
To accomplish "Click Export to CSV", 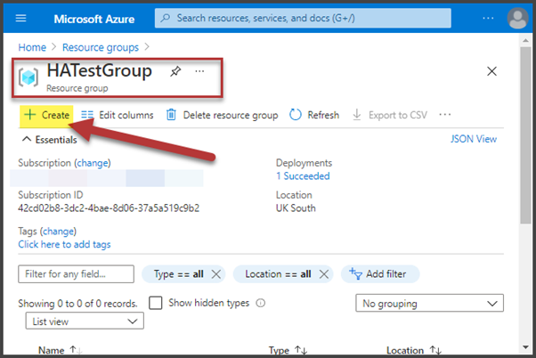I will tap(390, 115).
